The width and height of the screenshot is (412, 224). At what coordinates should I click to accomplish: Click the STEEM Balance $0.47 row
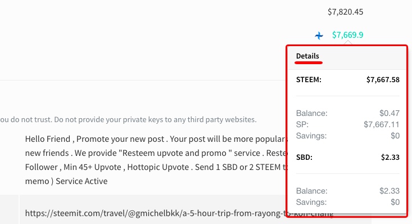347,113
